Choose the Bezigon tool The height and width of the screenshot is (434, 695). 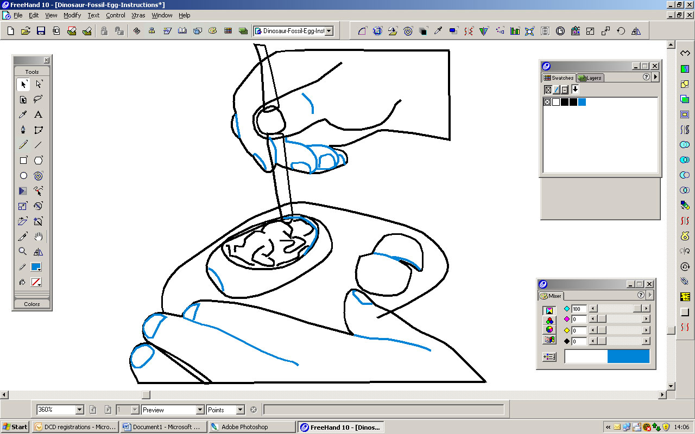tap(39, 130)
